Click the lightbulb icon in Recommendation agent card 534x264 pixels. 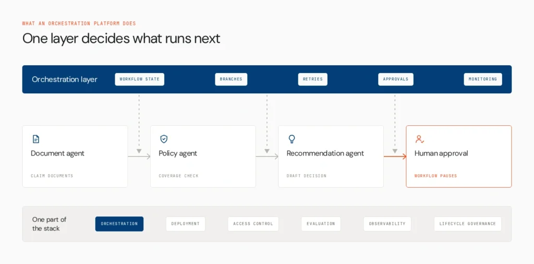click(292, 139)
